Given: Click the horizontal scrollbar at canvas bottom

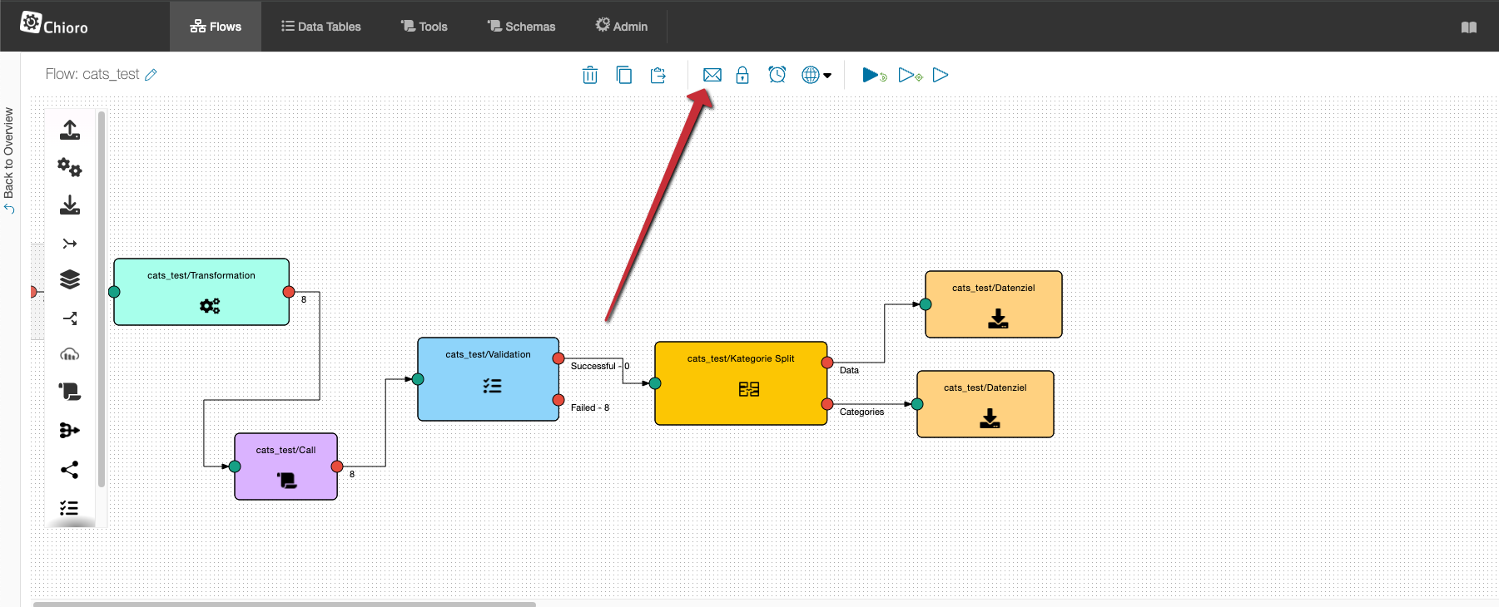Looking at the screenshot, I should point(285,604).
